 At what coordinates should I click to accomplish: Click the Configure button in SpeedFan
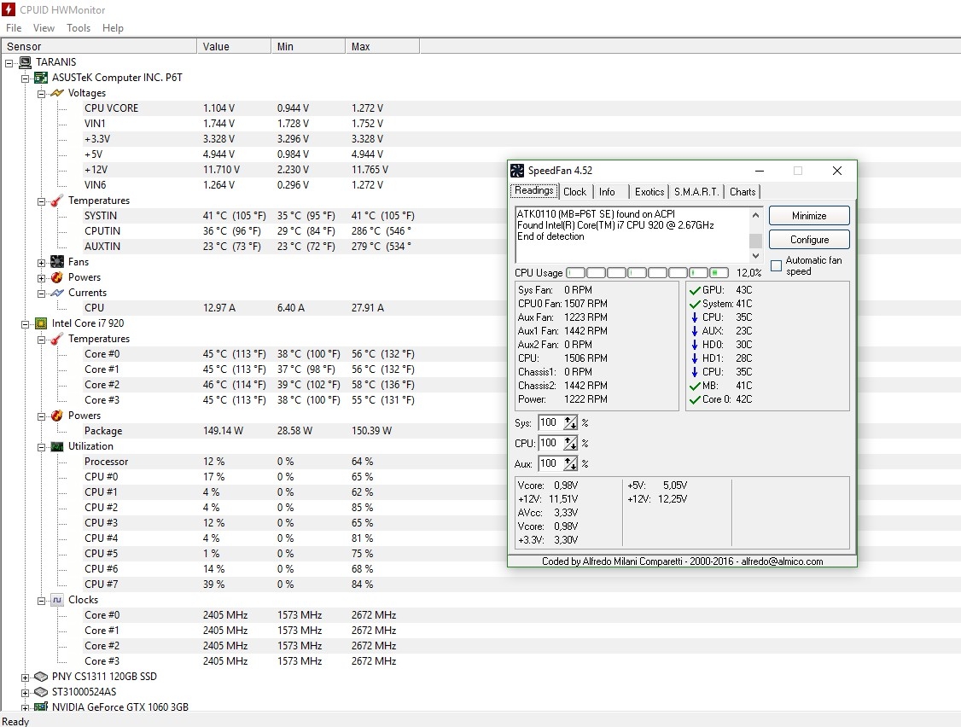point(809,240)
